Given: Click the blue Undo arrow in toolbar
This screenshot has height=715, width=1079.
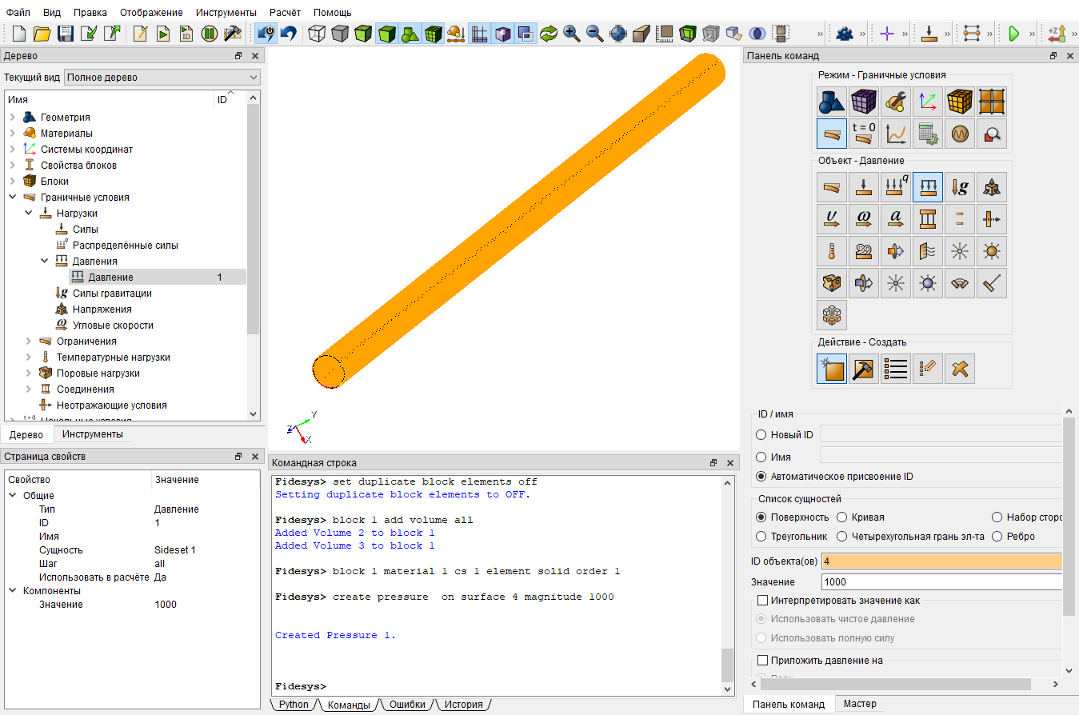Looking at the screenshot, I should click(x=289, y=34).
